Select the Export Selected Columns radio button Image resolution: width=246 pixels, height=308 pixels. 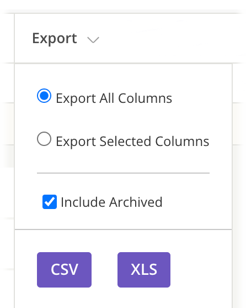tap(44, 139)
